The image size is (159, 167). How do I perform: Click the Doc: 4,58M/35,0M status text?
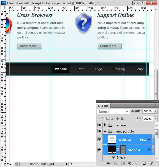click(42, 164)
